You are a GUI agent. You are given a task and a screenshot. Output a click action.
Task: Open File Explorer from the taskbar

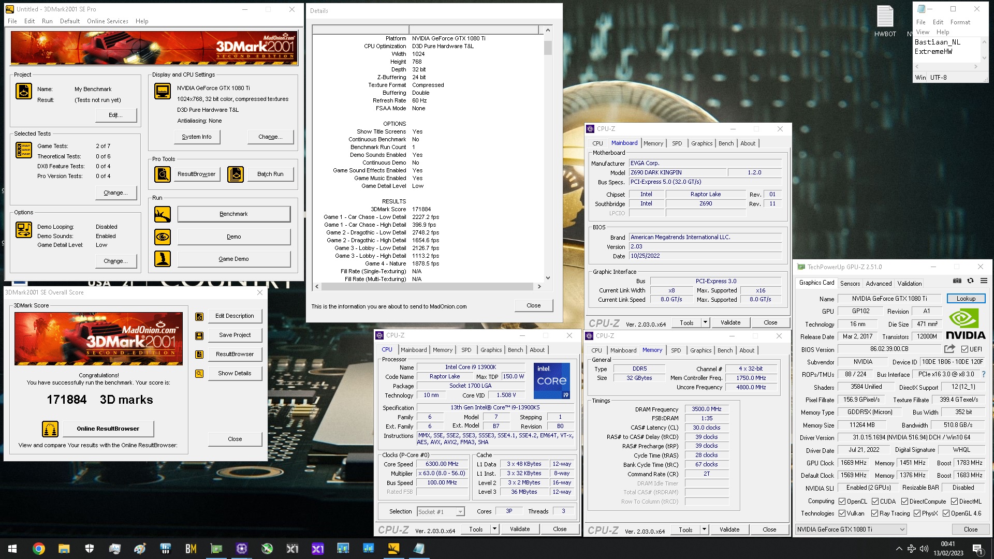tap(64, 549)
